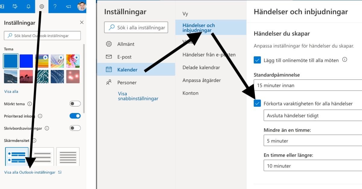362x189 pixels.
Task: Select the bright blue theme swatch
Action: tap(26, 61)
